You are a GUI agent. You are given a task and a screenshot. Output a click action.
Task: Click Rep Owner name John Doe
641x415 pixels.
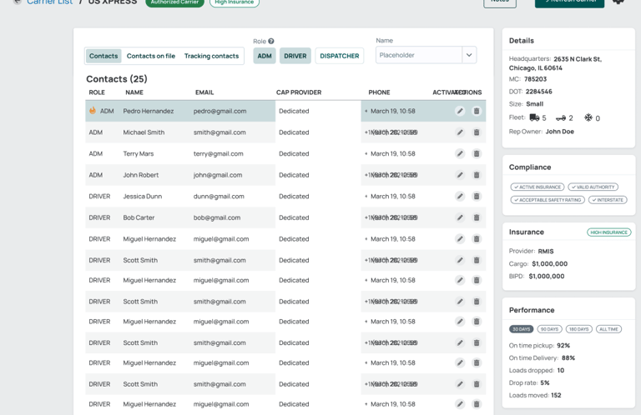tap(560, 132)
